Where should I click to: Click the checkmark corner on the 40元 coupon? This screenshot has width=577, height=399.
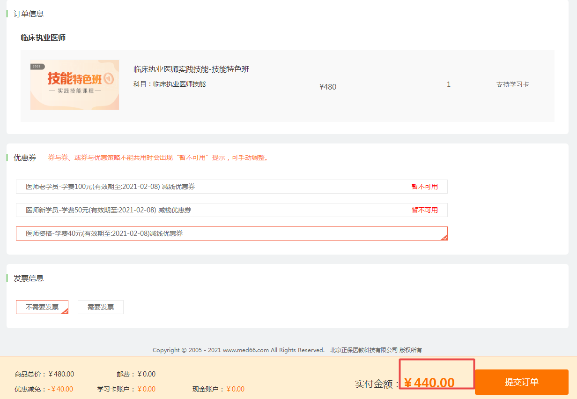point(444,237)
